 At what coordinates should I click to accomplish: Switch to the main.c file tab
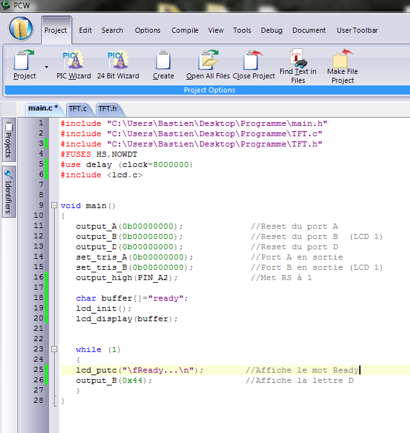click(44, 109)
